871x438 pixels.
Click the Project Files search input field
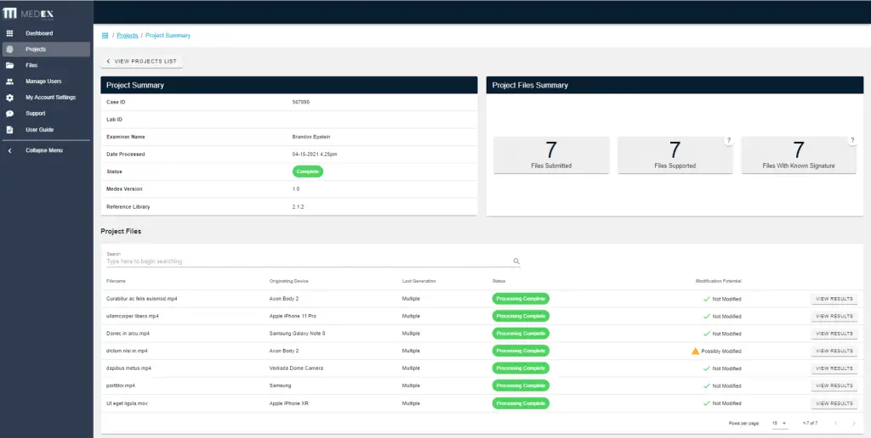click(x=306, y=261)
